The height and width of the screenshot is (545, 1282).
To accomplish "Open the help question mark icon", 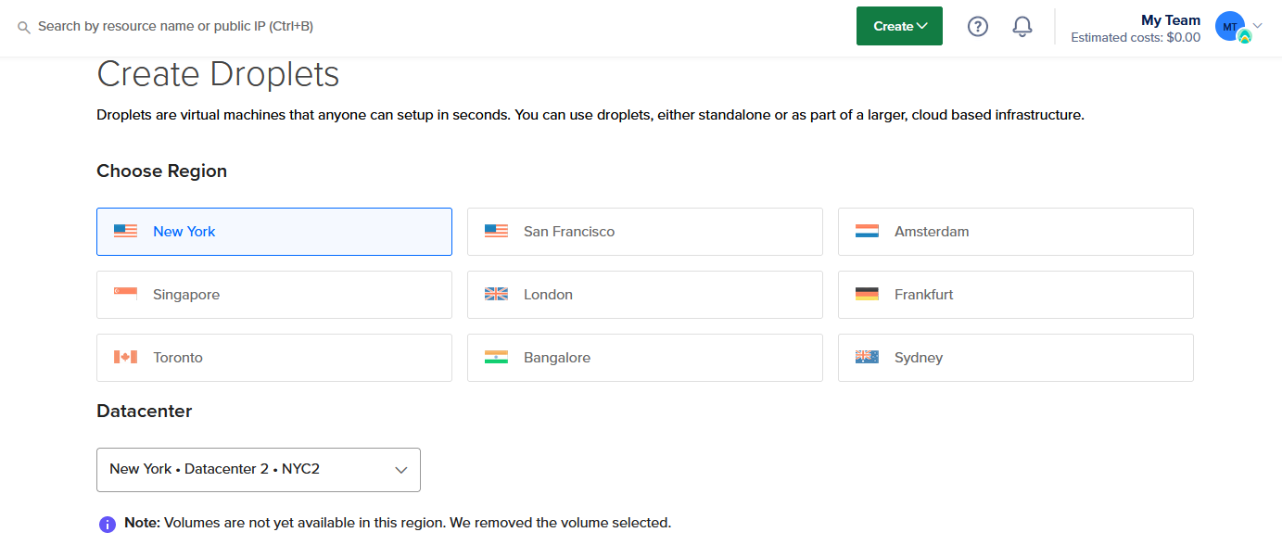I will point(978,26).
